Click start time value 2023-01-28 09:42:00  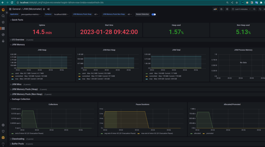click(x=109, y=32)
